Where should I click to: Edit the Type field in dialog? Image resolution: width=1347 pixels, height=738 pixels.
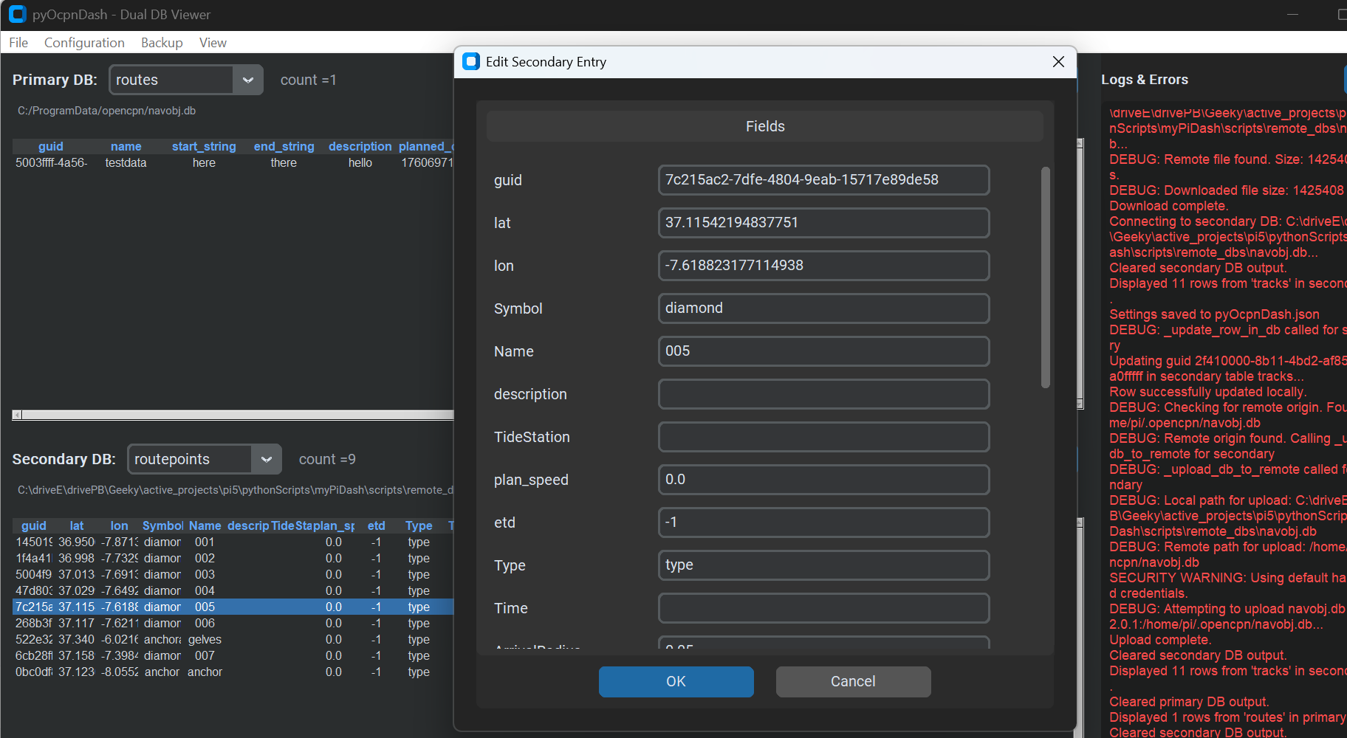click(823, 565)
